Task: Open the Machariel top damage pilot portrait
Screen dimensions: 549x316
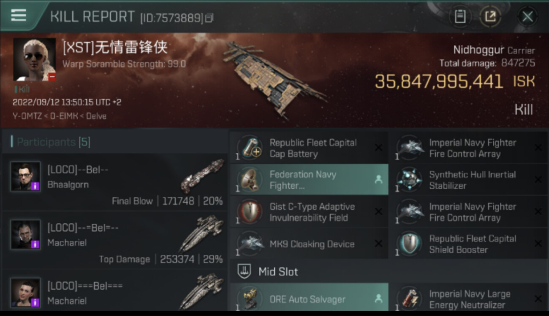Action: [26, 235]
